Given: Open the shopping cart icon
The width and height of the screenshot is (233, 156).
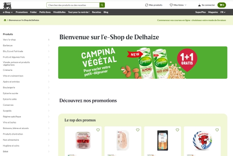Looking at the screenshot, I should pos(222,5).
